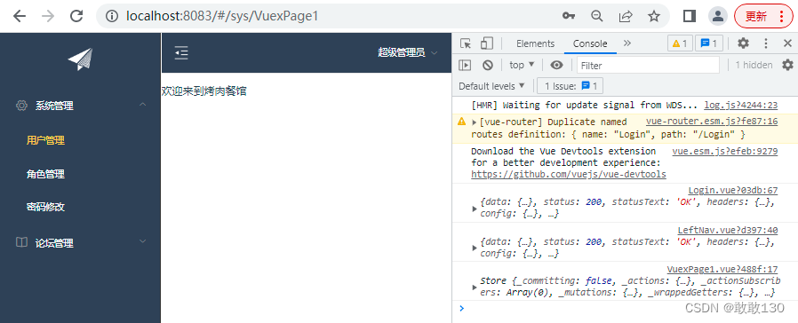Close the DevTools panel
The image size is (798, 323).
pos(787,43)
